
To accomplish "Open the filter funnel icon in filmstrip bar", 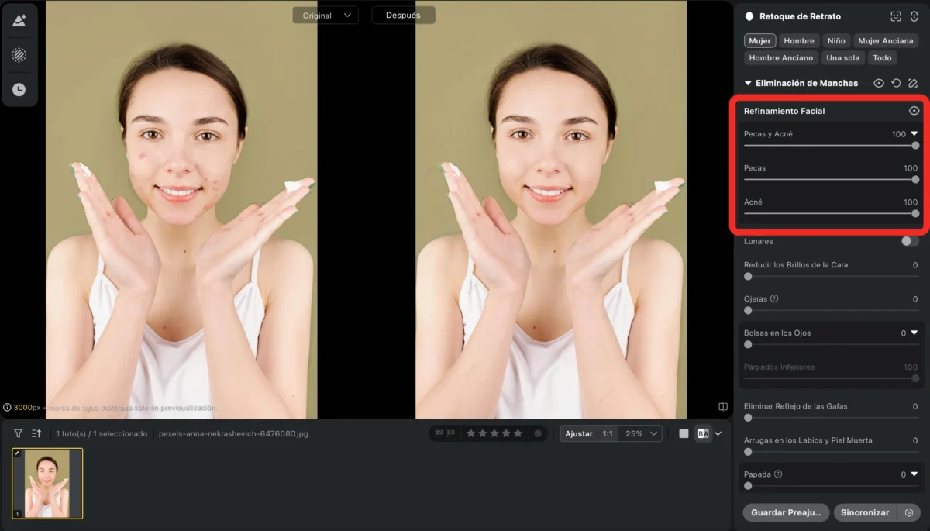I will pos(18,433).
